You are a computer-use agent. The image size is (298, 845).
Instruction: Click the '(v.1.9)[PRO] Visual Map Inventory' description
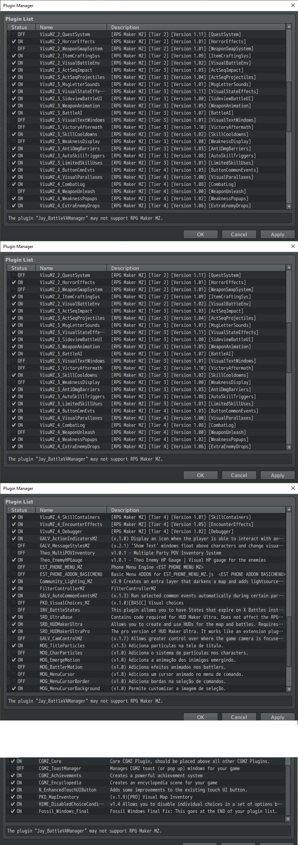[x=151, y=797]
